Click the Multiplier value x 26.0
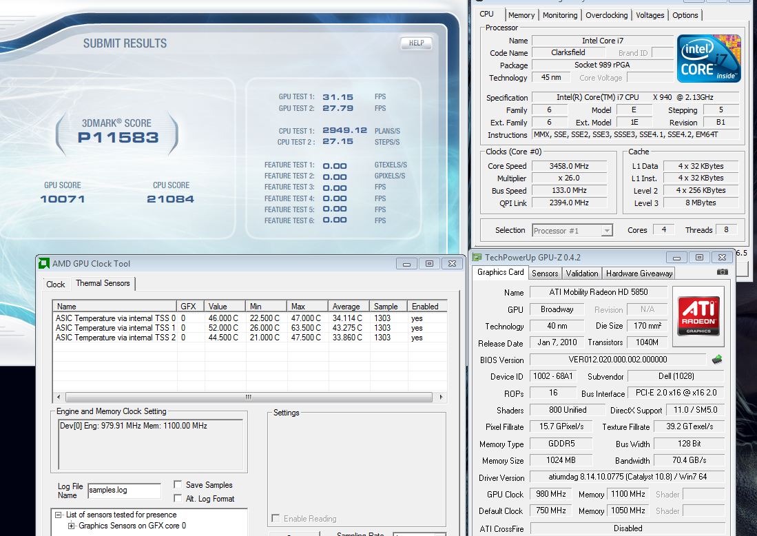Screen dimensions: 757x536 tap(569, 178)
